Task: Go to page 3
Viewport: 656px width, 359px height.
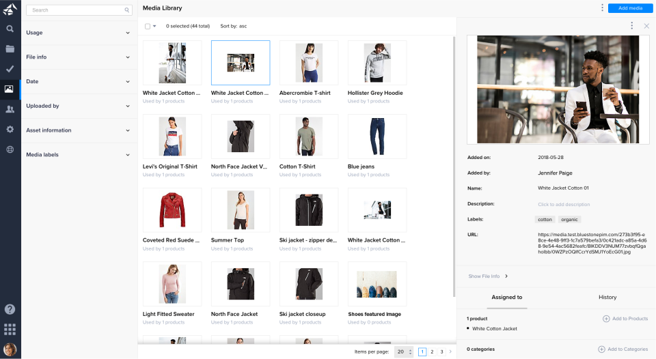Action: [441, 352]
